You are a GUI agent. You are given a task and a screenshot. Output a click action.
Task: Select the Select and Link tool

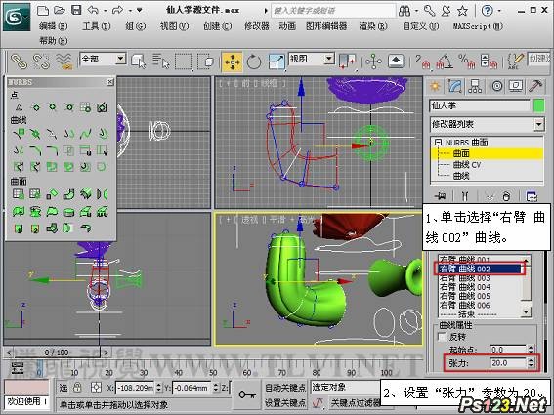[19, 61]
